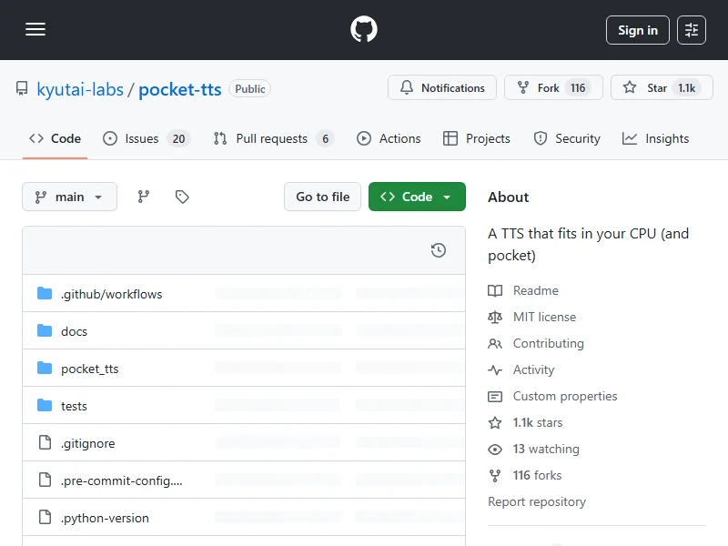Screen dimensions: 728x546
Task: Fork the repository
Action: 552,88
